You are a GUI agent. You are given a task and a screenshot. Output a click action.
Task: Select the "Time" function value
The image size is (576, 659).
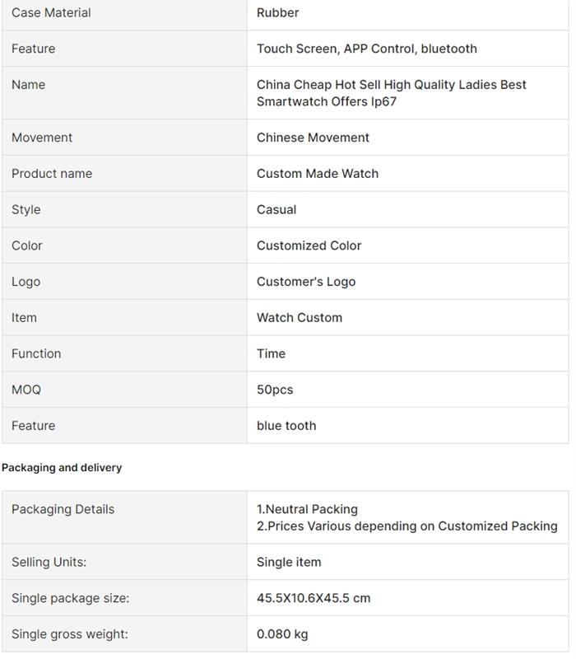point(271,353)
